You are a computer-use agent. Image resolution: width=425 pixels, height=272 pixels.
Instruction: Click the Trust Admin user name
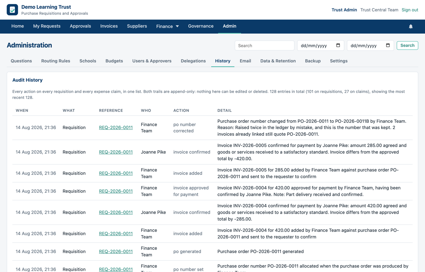[344, 10]
